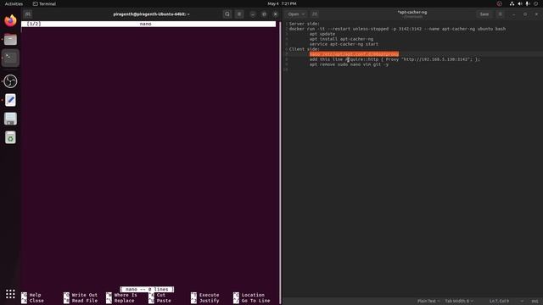
Task: Open the Terminal hamburger menu
Action: (x=239, y=14)
